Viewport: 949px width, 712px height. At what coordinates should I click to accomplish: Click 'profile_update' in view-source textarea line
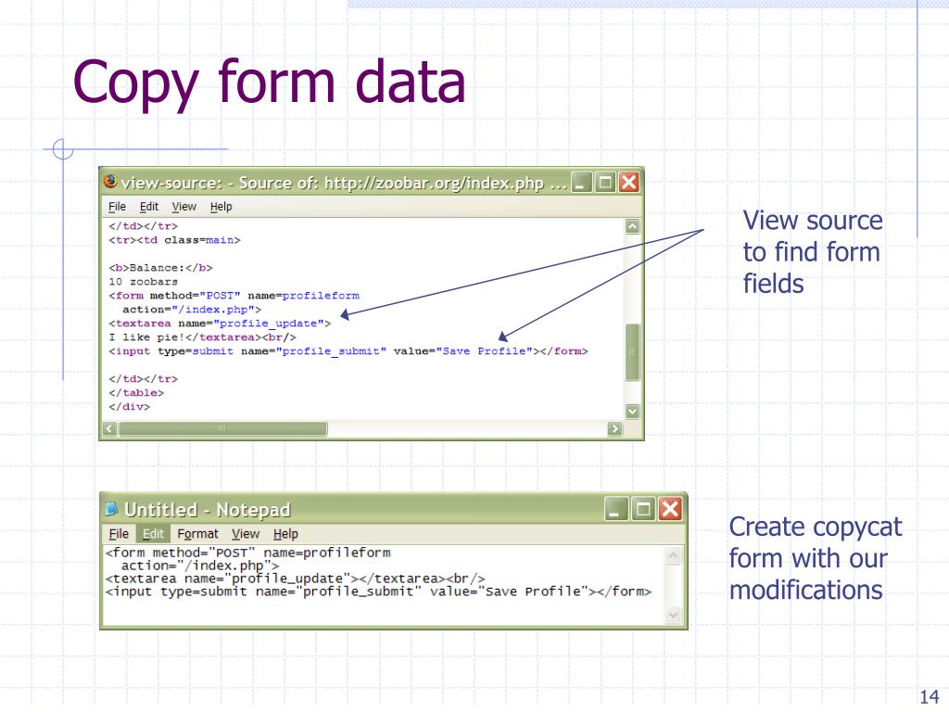click(269, 324)
